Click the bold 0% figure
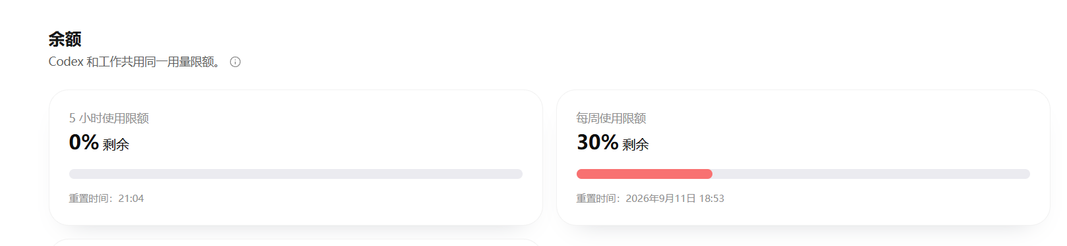1067x246 pixels. tap(84, 142)
